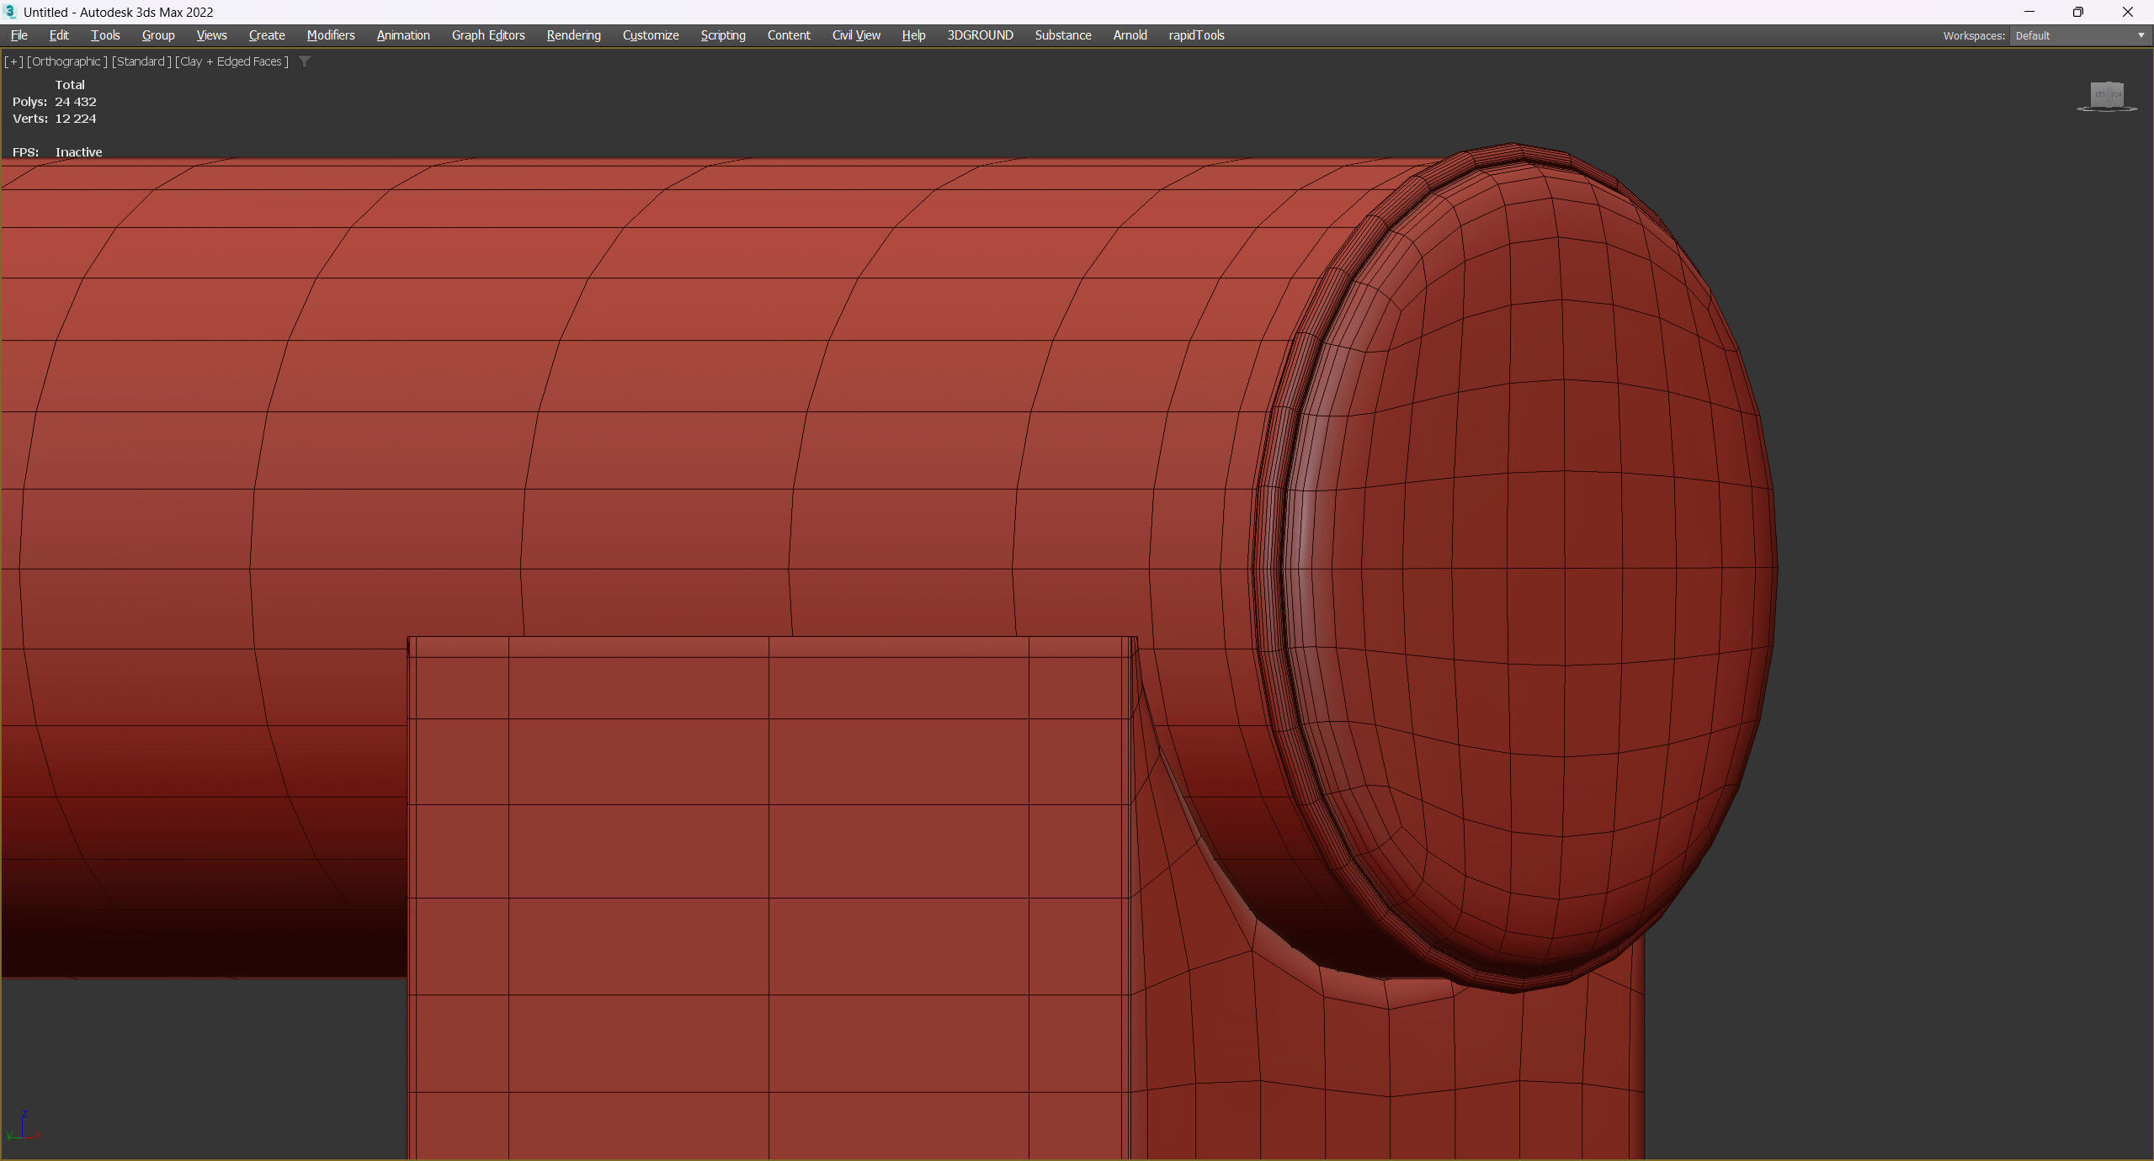Screen dimensions: 2154x1161
Task: Click the viewport filter funnel icon
Action: [305, 61]
